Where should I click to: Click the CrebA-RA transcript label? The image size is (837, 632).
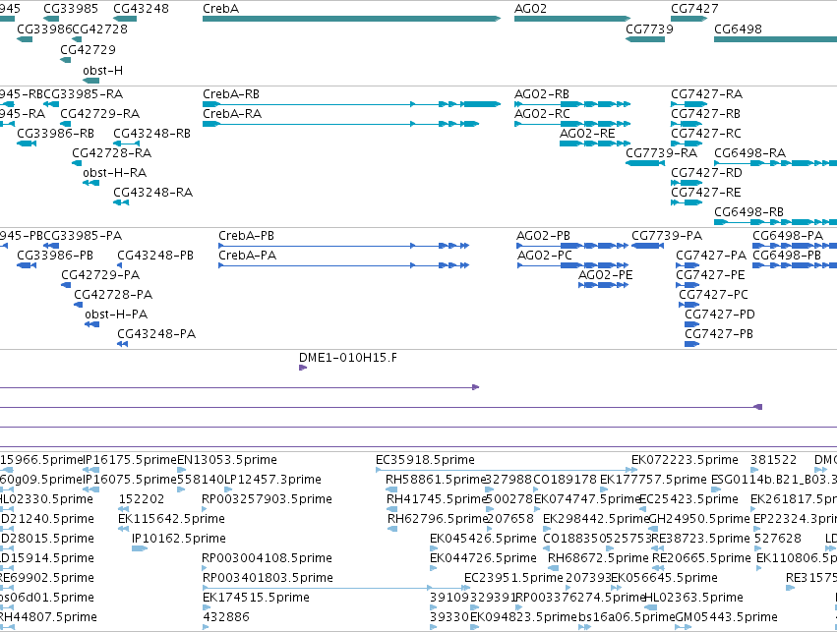(x=232, y=114)
